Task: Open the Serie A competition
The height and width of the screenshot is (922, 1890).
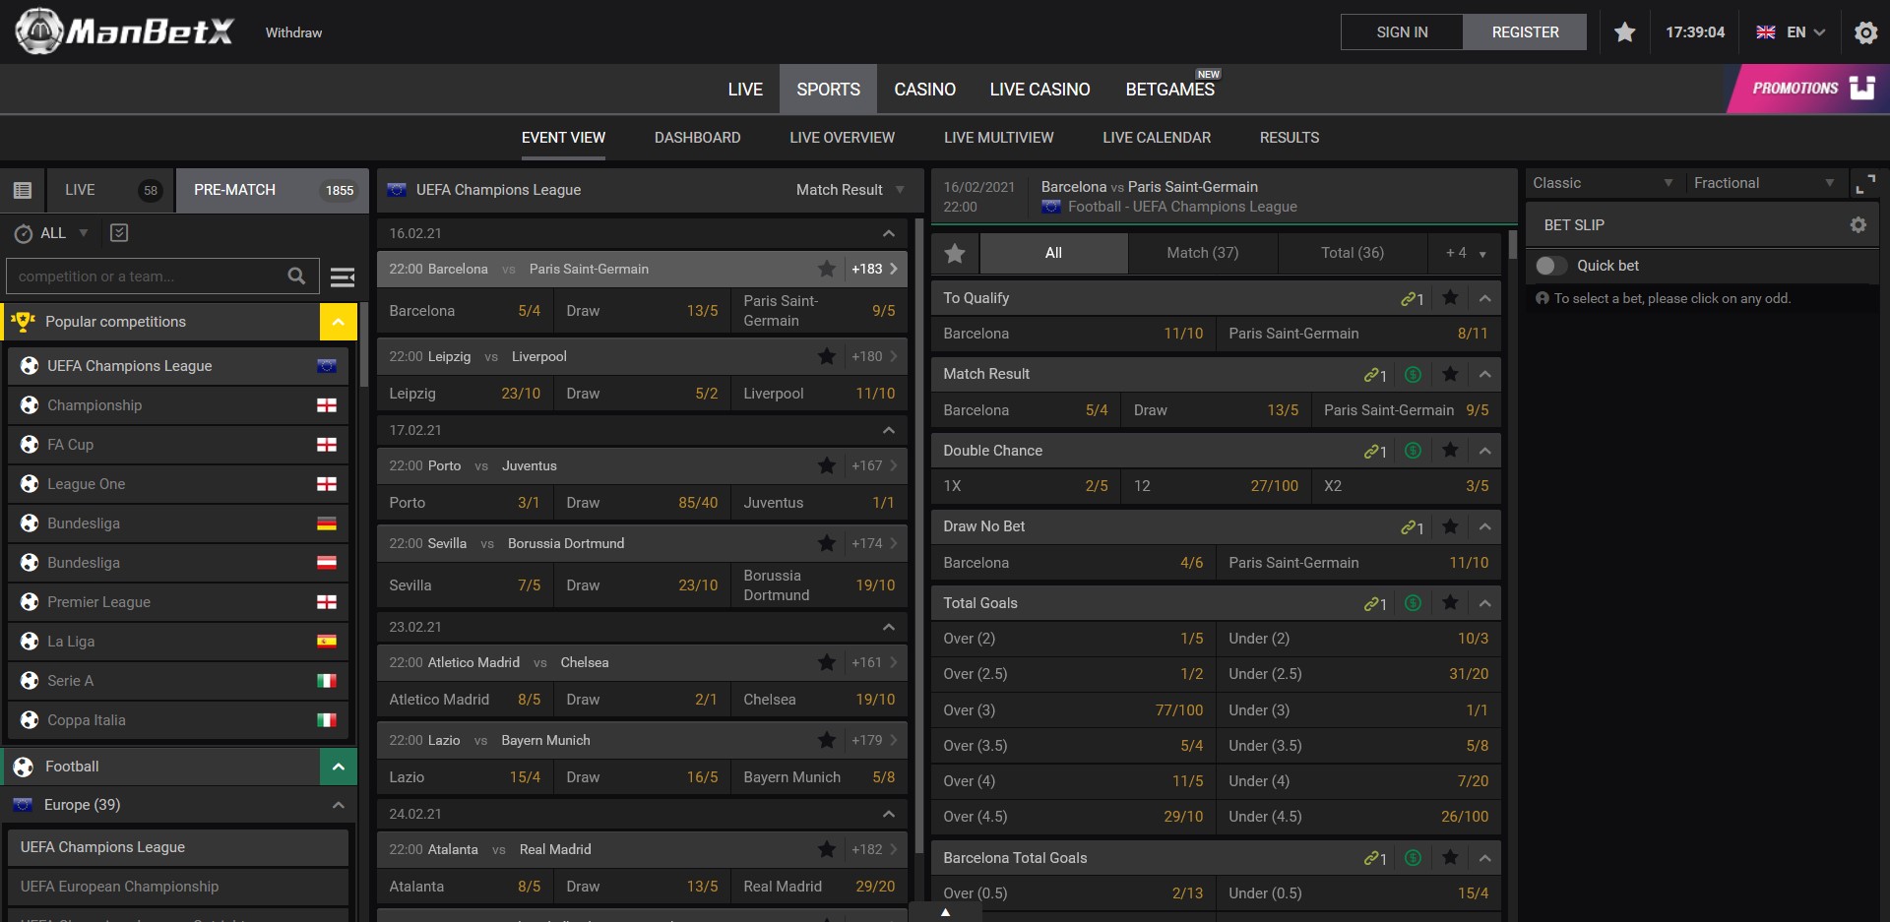Action: [x=178, y=681]
